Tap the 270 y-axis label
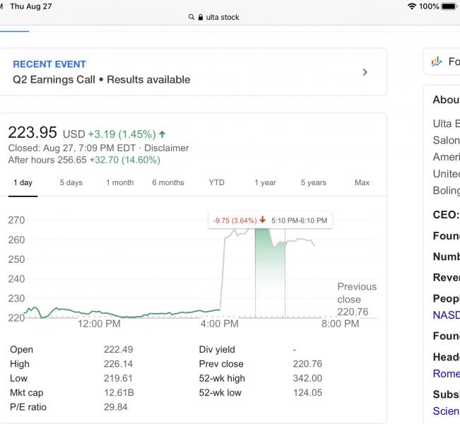The width and height of the screenshot is (460, 424). [16, 220]
